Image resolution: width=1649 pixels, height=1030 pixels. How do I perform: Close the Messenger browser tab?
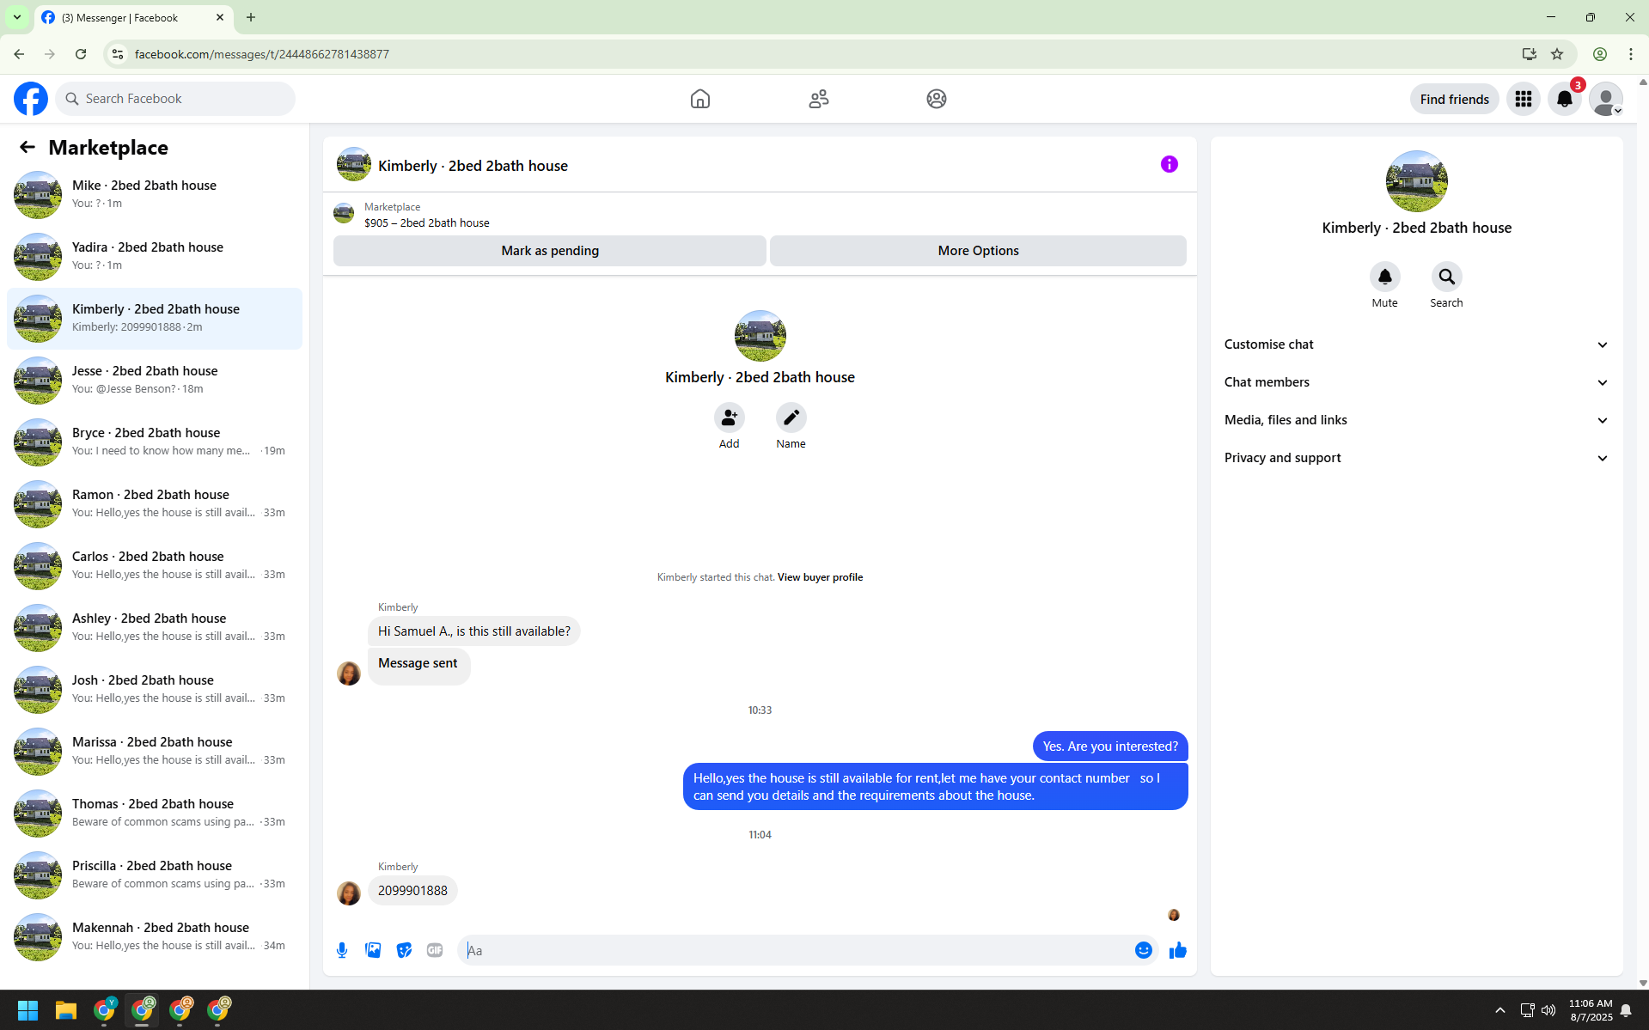coord(220,17)
